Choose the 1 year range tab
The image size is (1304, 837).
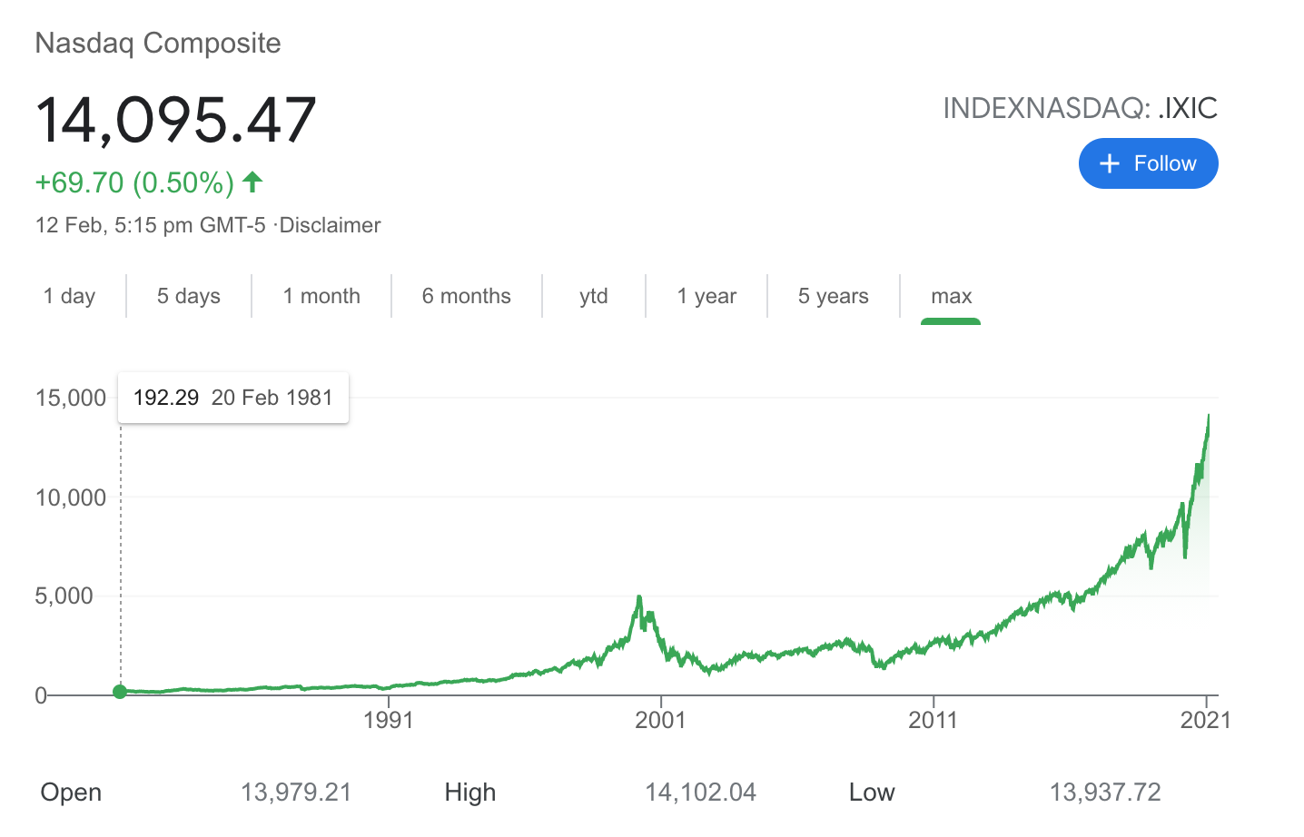(706, 296)
